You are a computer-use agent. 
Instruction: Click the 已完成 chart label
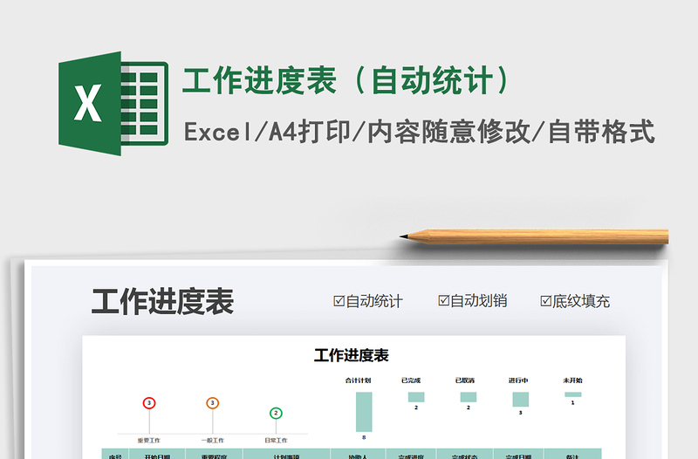(x=411, y=380)
